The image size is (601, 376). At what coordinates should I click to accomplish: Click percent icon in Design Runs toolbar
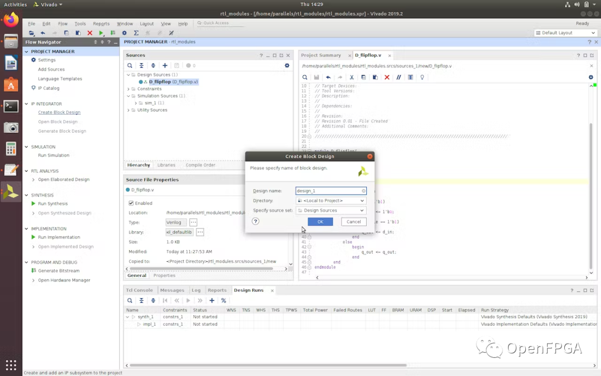tap(224, 301)
